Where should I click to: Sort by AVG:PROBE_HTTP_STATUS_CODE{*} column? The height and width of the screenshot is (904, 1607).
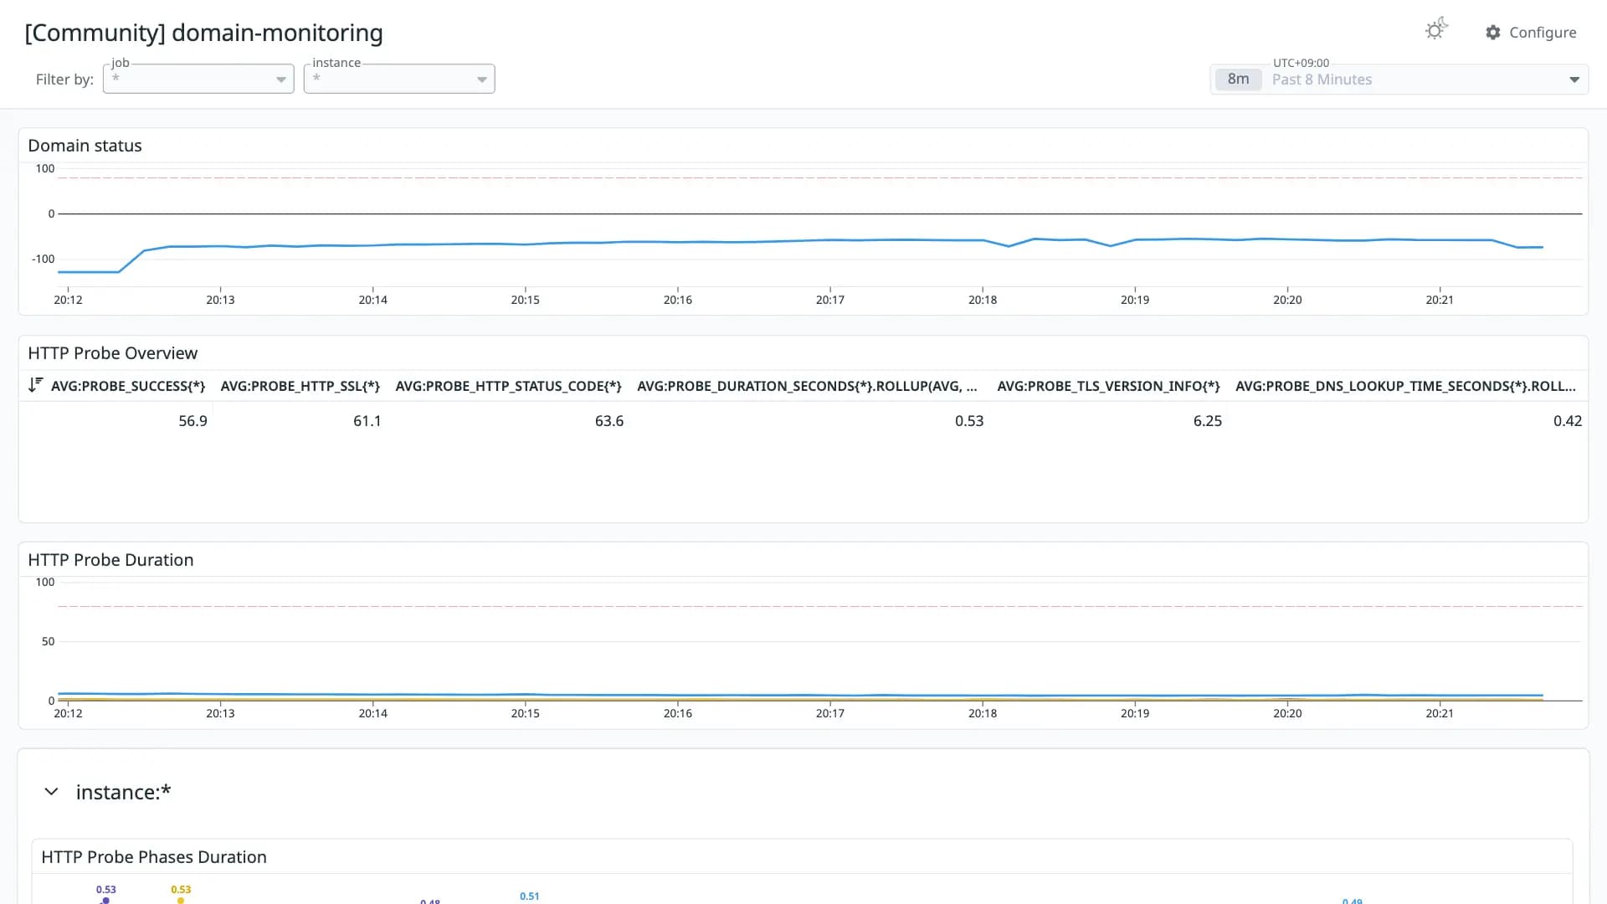click(508, 386)
